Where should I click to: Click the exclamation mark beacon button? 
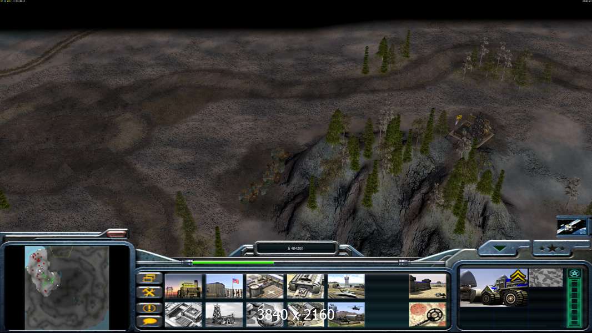149,307
